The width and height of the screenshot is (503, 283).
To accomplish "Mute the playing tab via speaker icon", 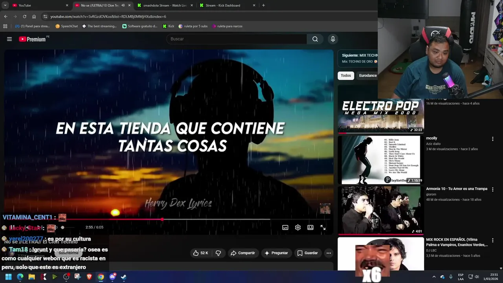I will click(x=123, y=6).
